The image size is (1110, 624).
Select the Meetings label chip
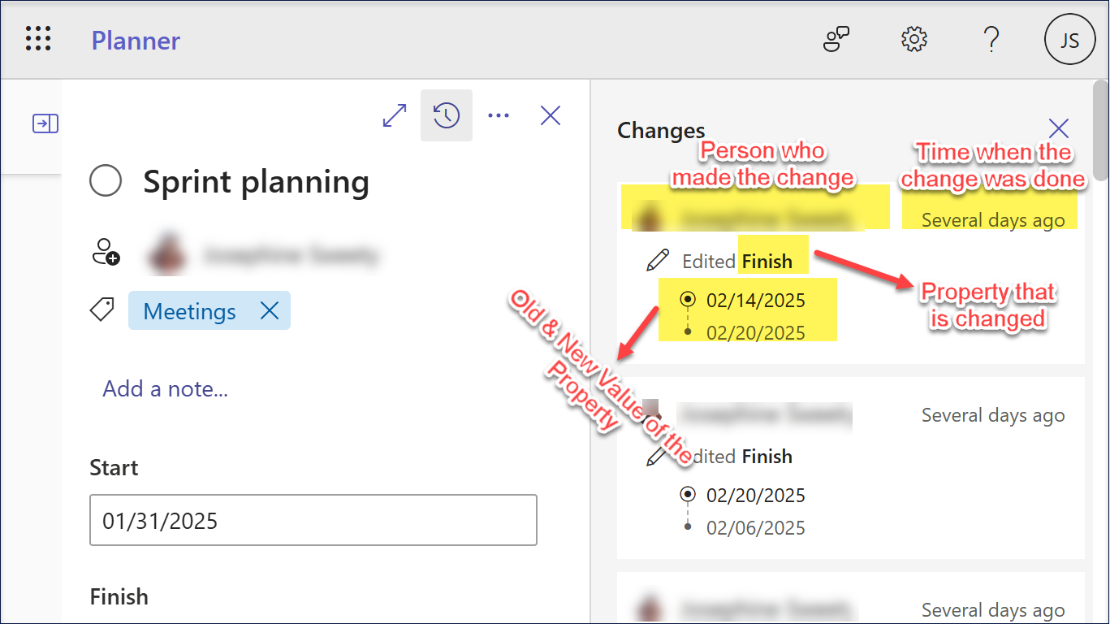[x=189, y=311]
